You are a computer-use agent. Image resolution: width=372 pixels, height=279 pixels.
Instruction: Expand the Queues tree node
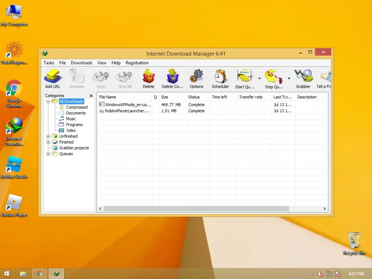point(48,154)
